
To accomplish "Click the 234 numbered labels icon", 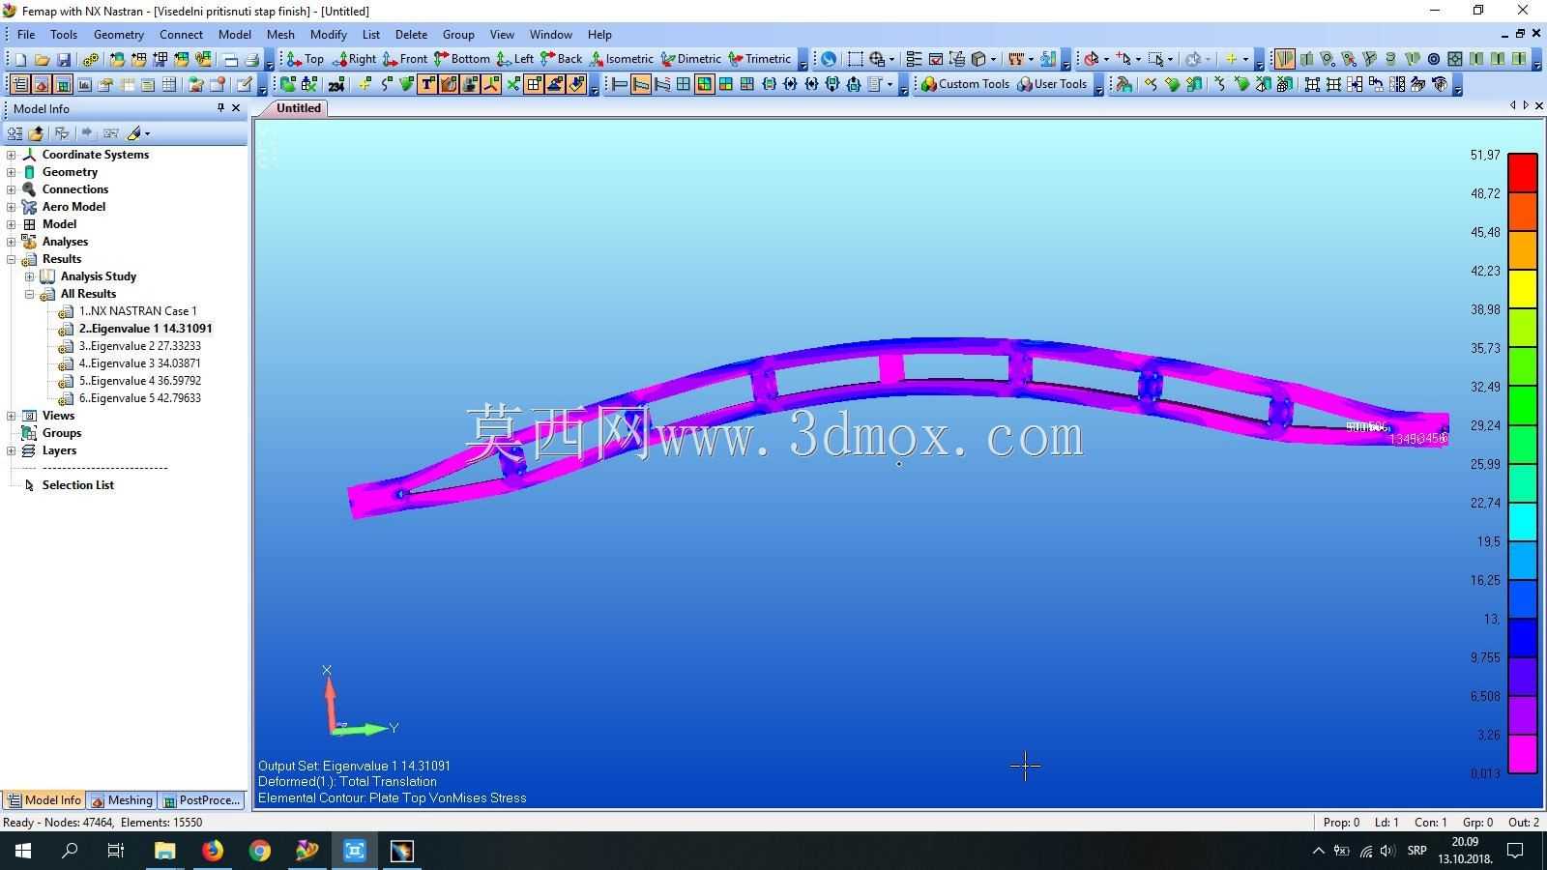I will (336, 84).
